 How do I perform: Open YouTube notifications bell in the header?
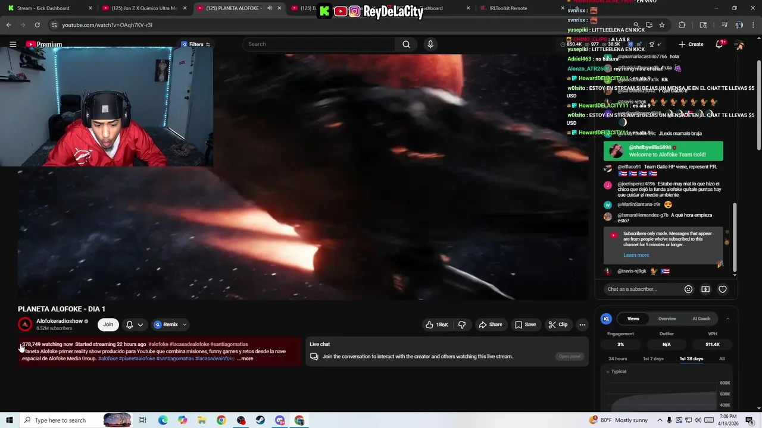click(x=719, y=45)
